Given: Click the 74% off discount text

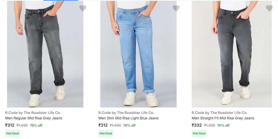Looking at the screenshot, I should 223,126.
